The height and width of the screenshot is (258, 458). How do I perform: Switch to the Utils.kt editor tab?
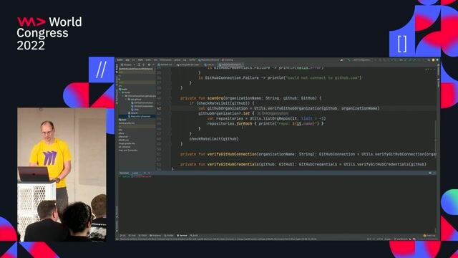pos(209,64)
